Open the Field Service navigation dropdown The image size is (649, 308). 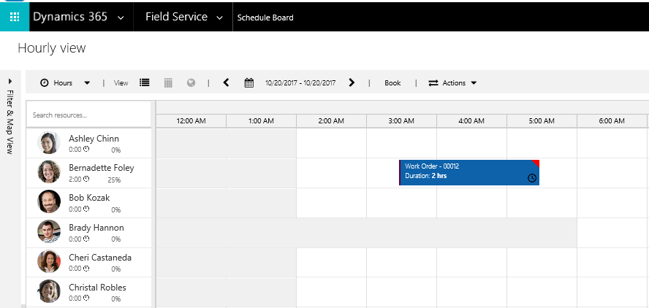tap(219, 17)
